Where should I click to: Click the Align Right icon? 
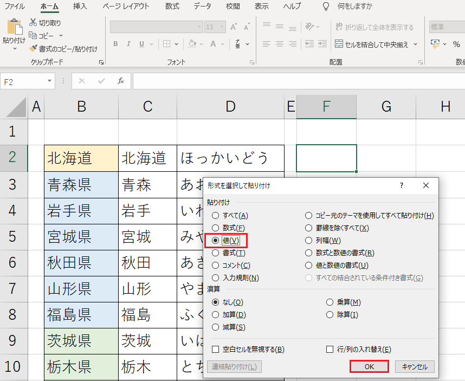293,44
